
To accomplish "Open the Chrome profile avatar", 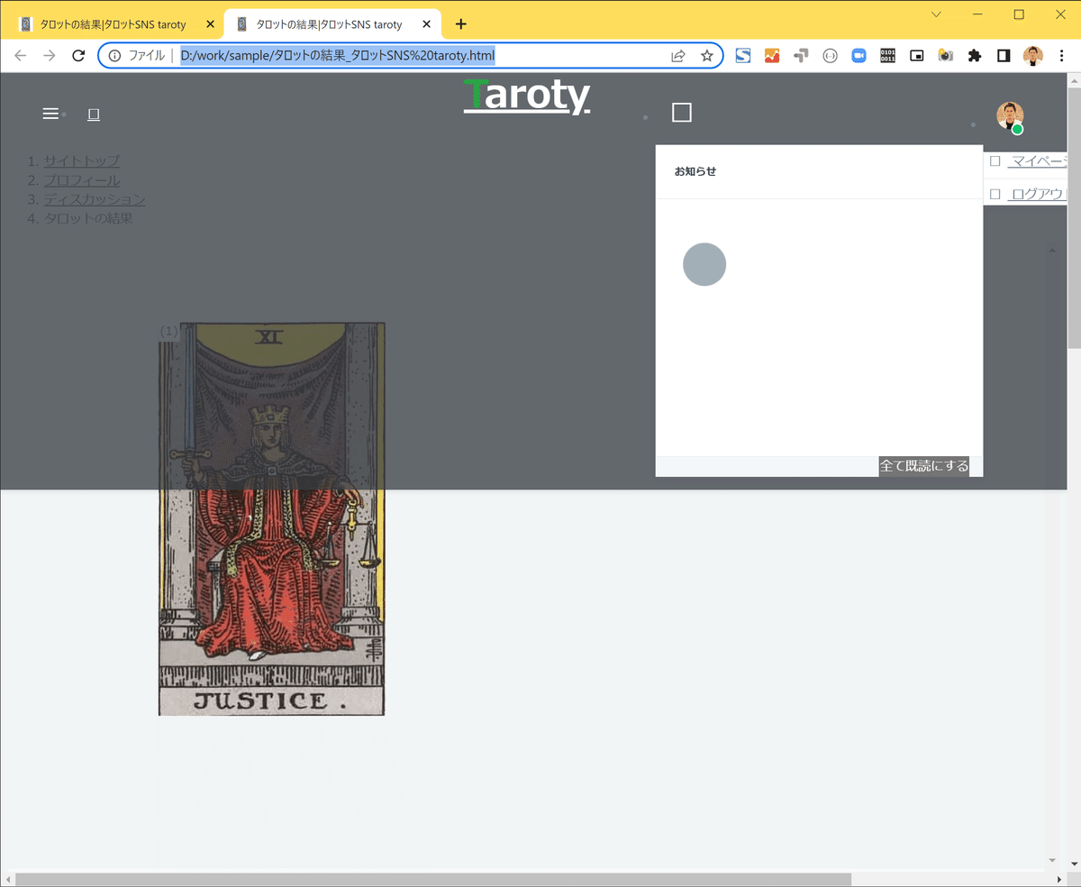I will click(x=1033, y=56).
